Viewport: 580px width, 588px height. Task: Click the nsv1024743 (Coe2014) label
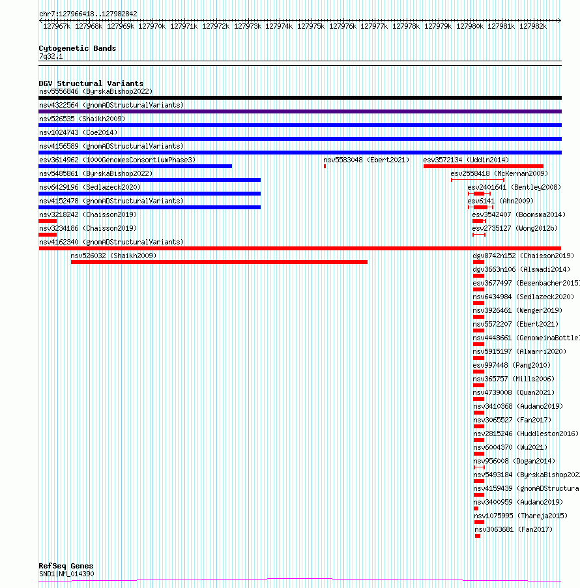pos(78,133)
